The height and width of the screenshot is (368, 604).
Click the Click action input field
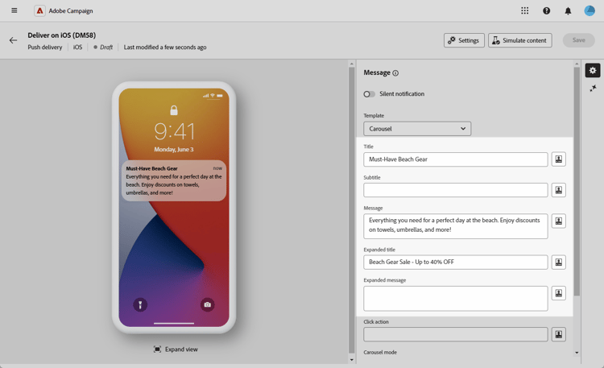[455, 334]
